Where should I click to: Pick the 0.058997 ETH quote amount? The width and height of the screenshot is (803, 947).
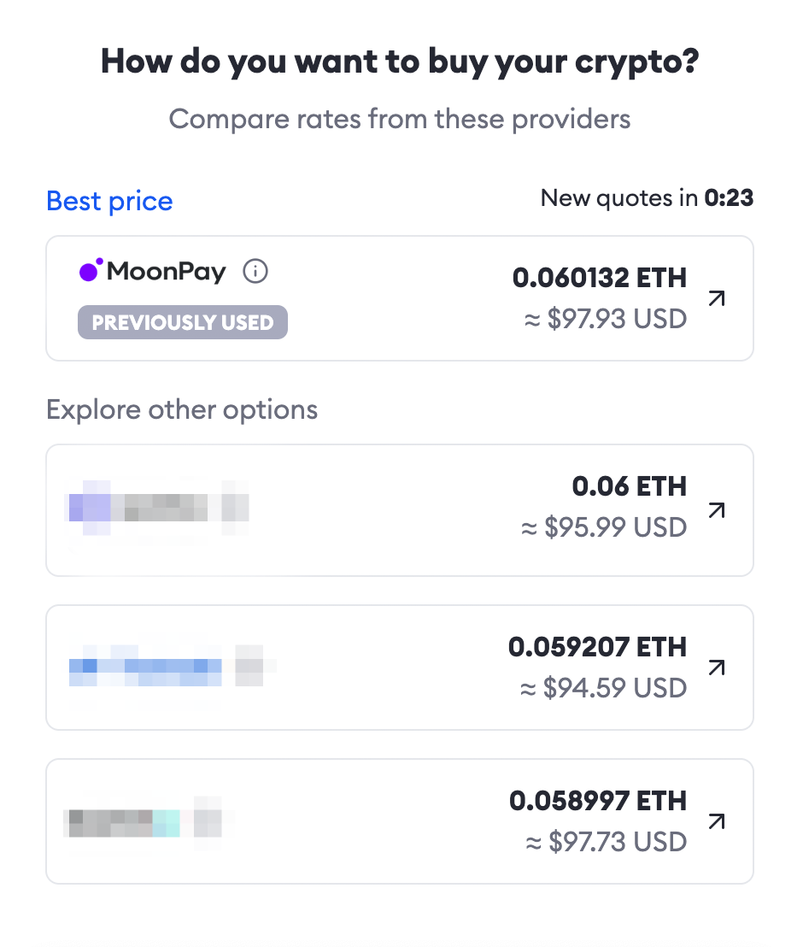pos(598,801)
